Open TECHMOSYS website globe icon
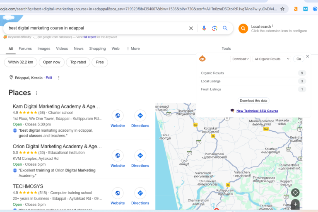 118,193
